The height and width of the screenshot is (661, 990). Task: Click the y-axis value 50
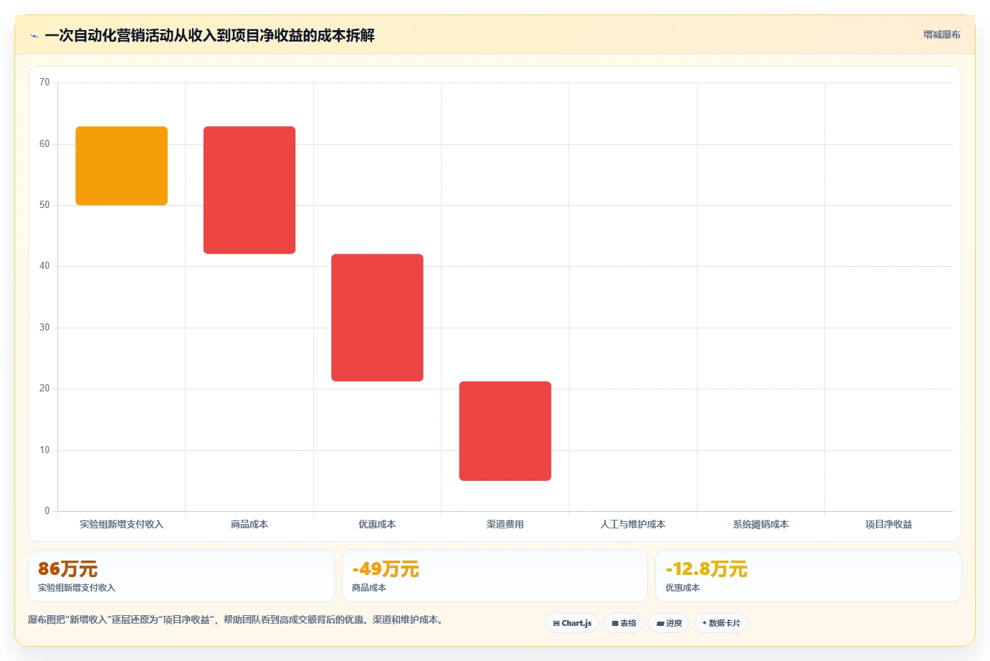tap(44, 205)
